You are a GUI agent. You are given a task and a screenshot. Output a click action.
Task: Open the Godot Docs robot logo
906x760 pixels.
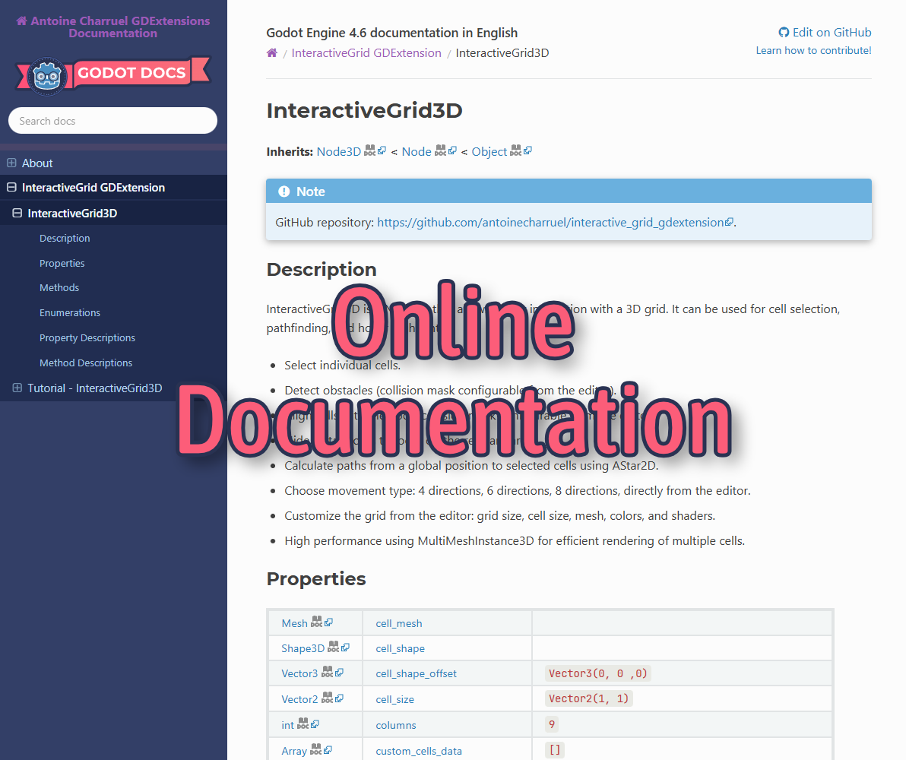tap(47, 76)
